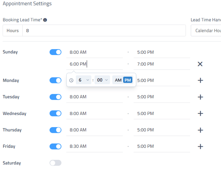Remove Sunday's second time slot with X

(200, 64)
